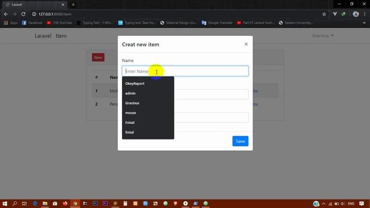Open the Facebook bookmark

pos(32,23)
